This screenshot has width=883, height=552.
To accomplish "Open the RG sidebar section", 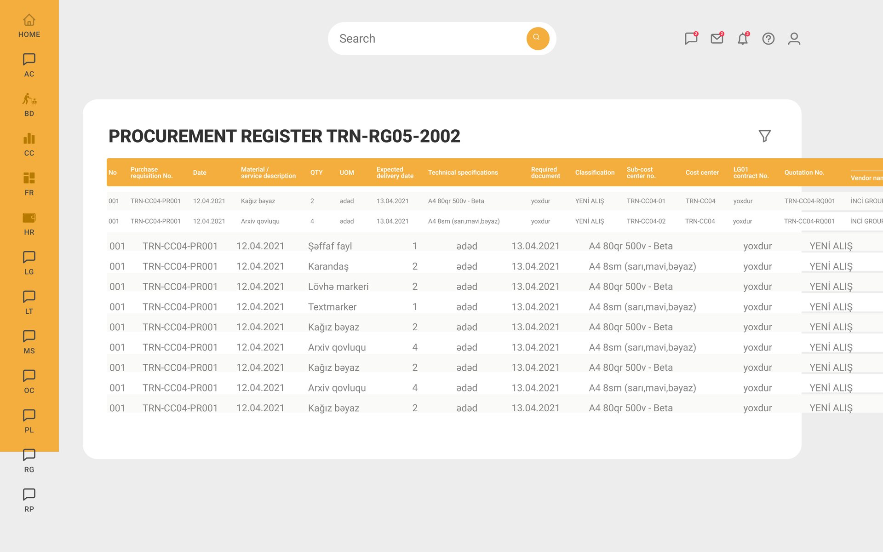I will pos(29,461).
